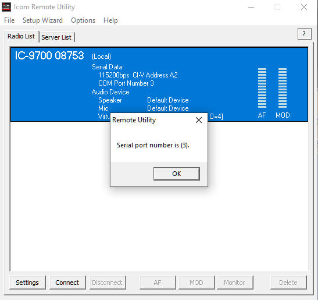Click the Connect button
318x300 pixels.
click(x=67, y=283)
